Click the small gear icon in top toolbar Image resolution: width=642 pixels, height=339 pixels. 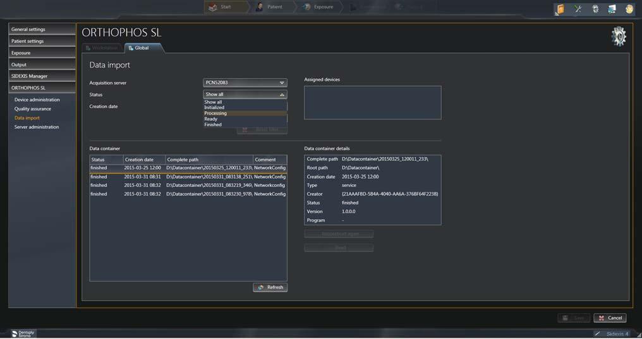tap(595, 9)
